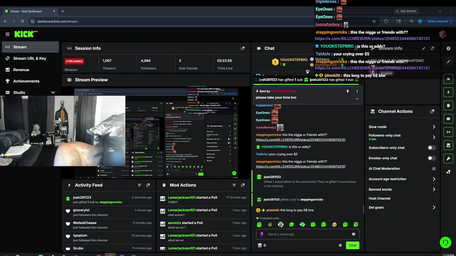Collapse the gifted sub leaderboard arrow
This screenshot has width=456, height=256.
307,72
